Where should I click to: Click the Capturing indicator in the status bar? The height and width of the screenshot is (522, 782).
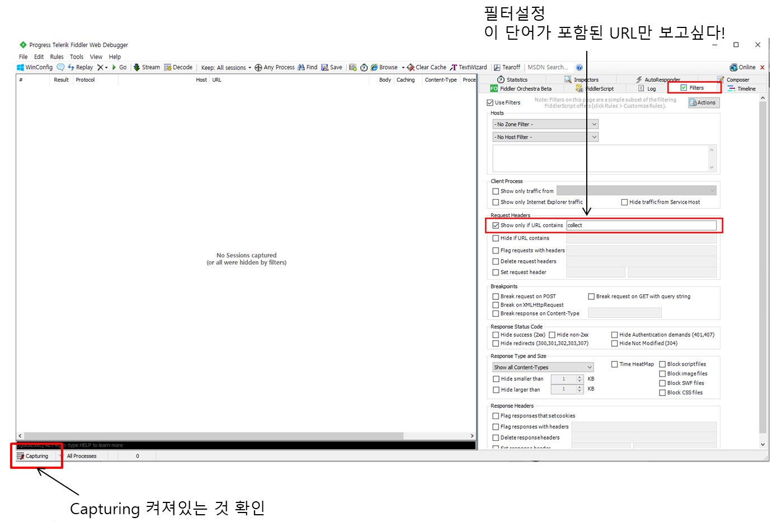click(32, 456)
